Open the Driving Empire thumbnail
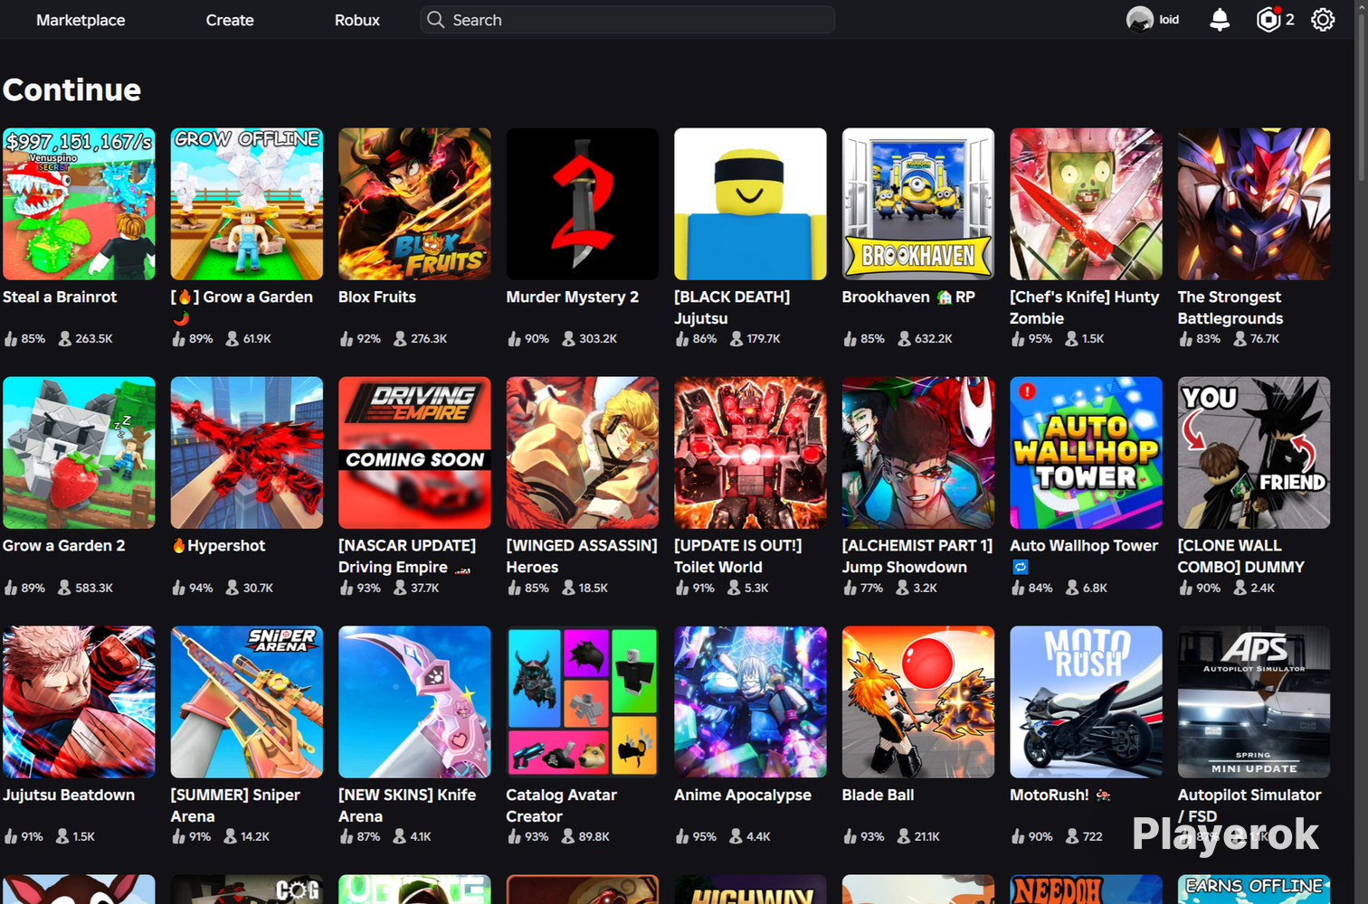1368x904 pixels. (x=414, y=453)
